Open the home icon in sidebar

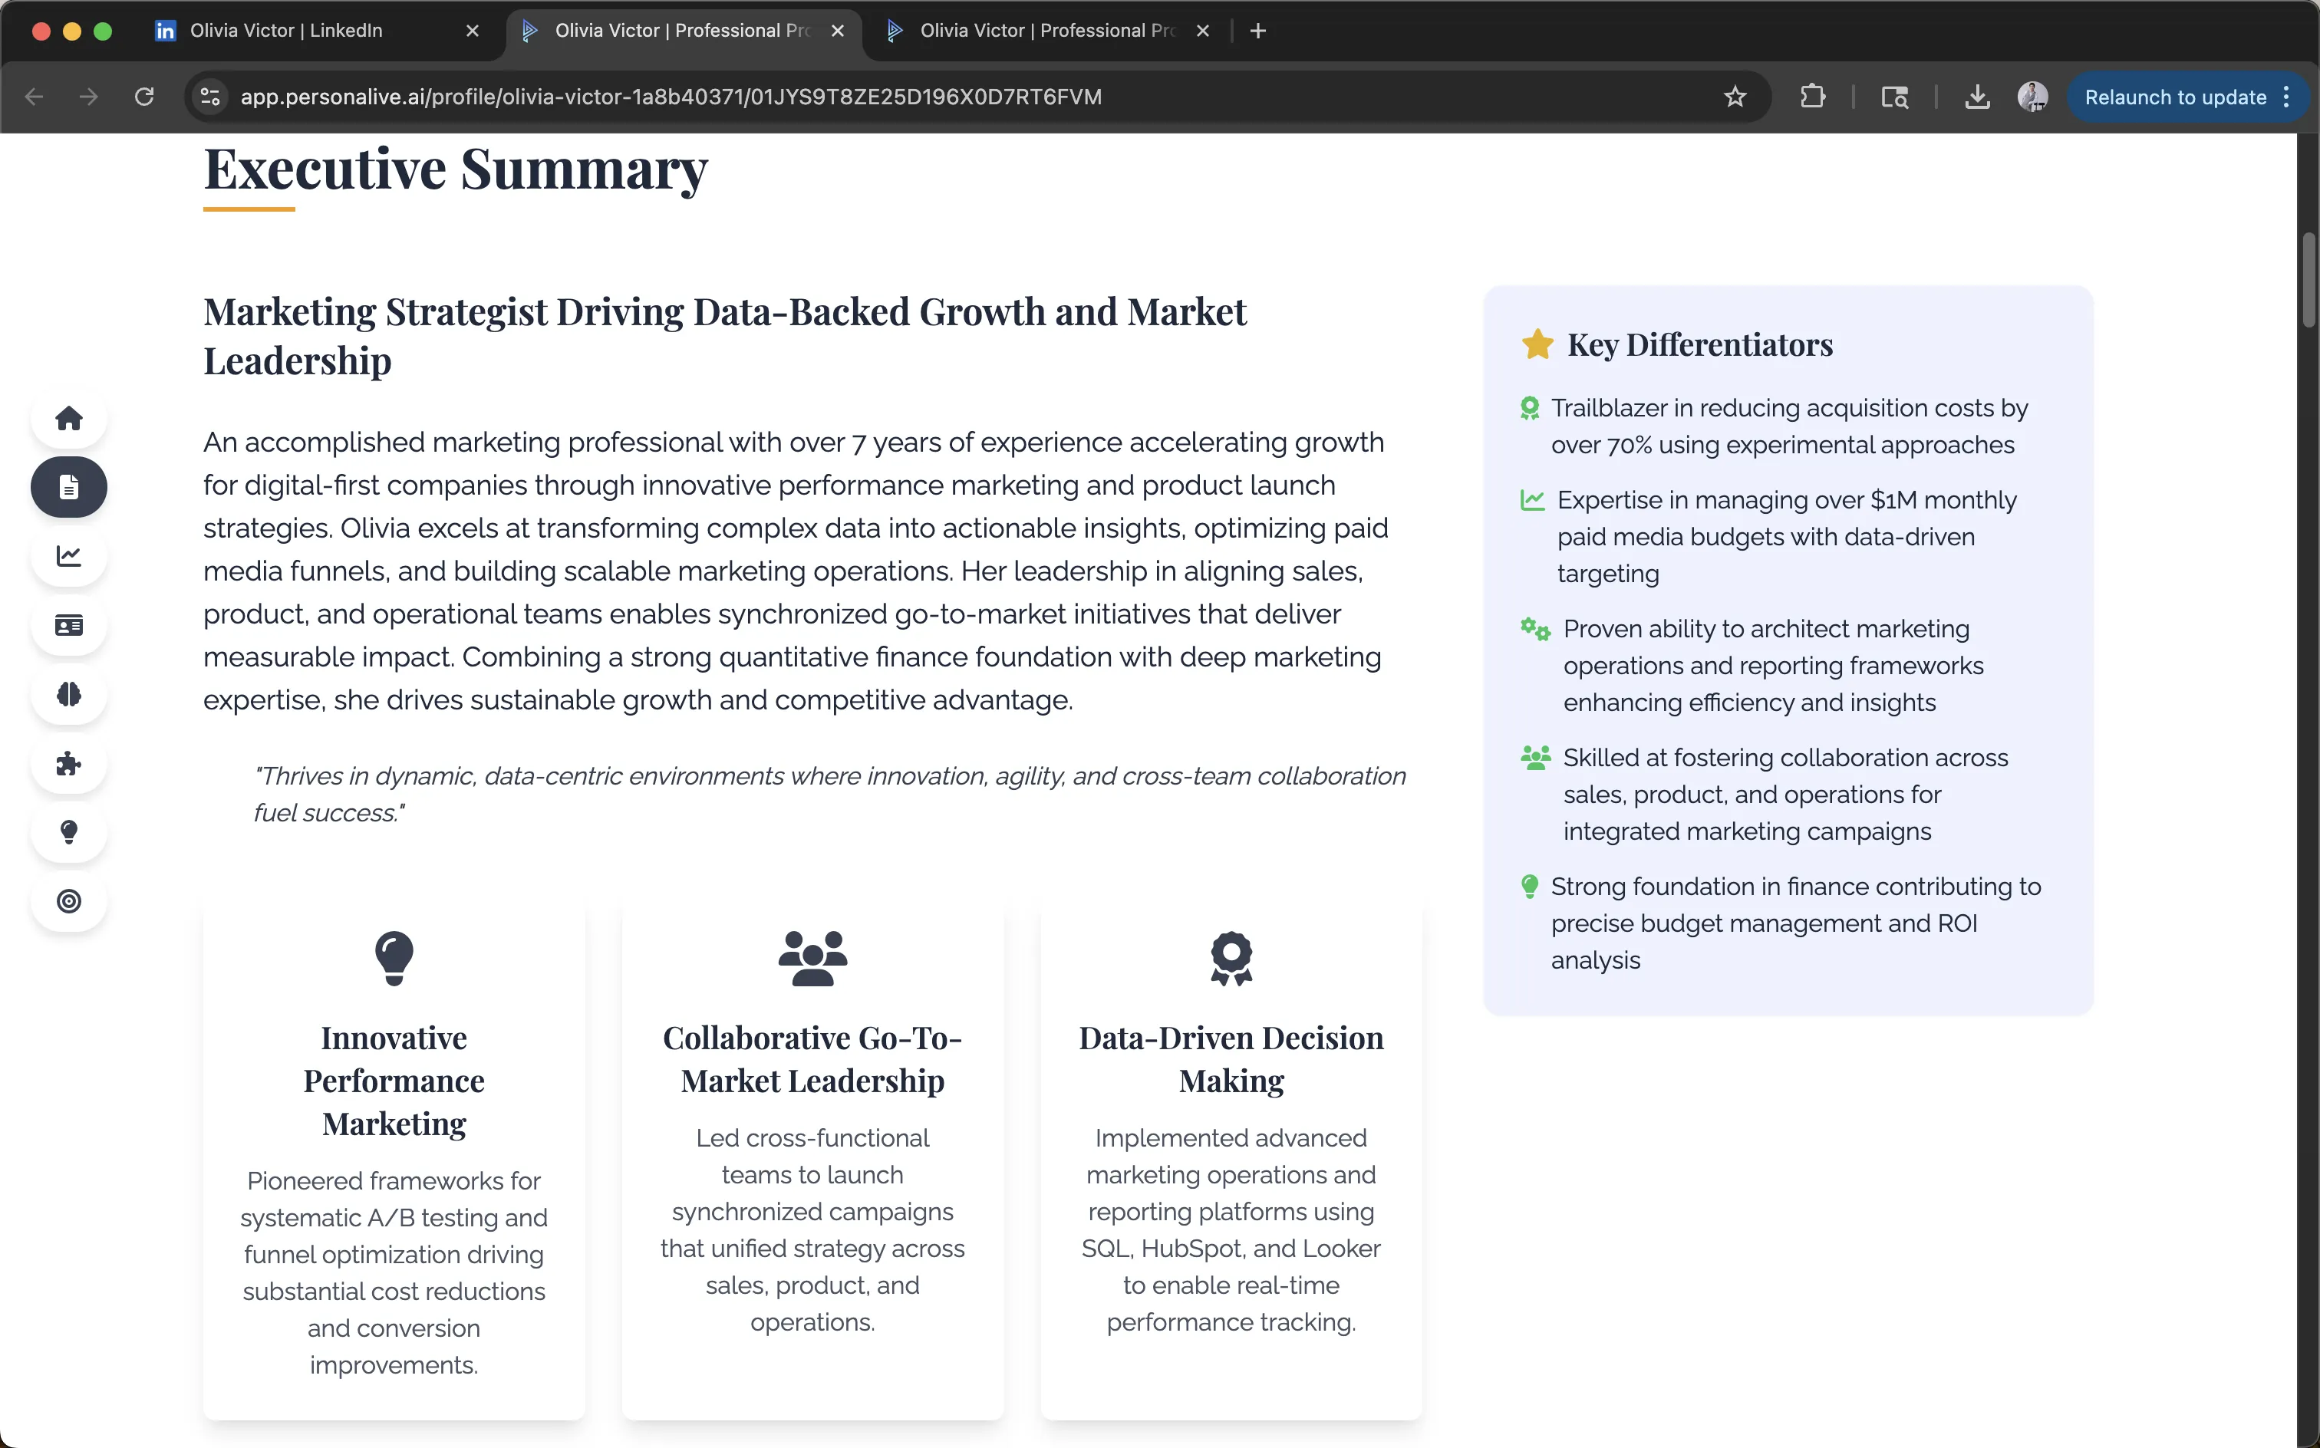click(69, 419)
